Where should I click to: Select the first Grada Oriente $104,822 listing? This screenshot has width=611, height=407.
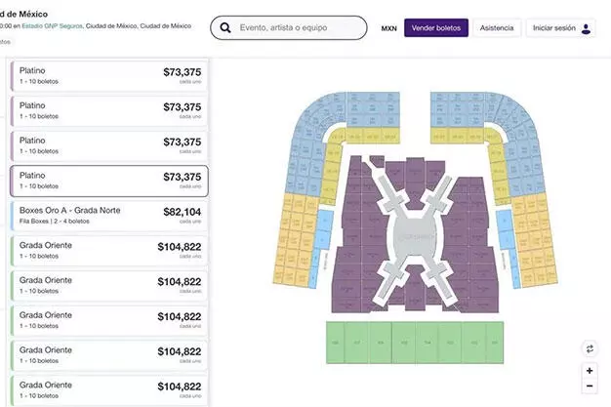(x=107, y=251)
